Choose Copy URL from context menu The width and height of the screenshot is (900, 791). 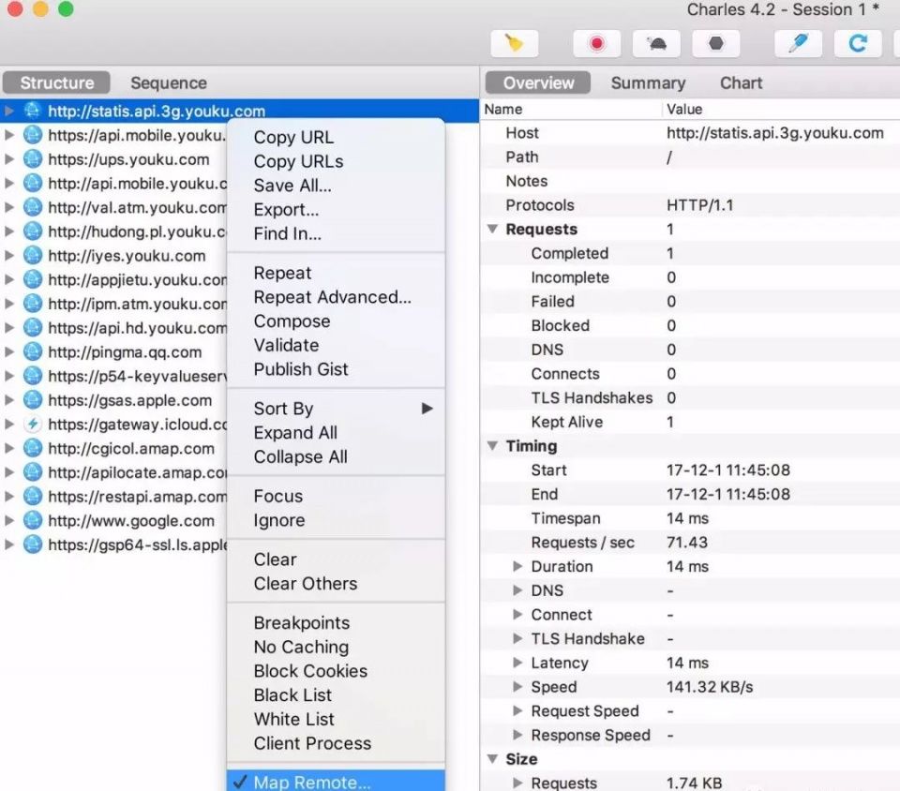[292, 137]
